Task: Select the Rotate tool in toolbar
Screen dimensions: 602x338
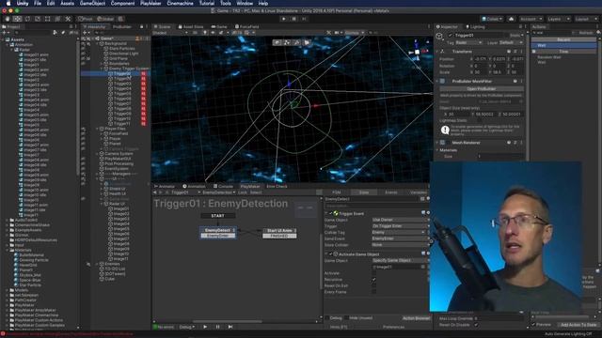Action: click(x=27, y=19)
